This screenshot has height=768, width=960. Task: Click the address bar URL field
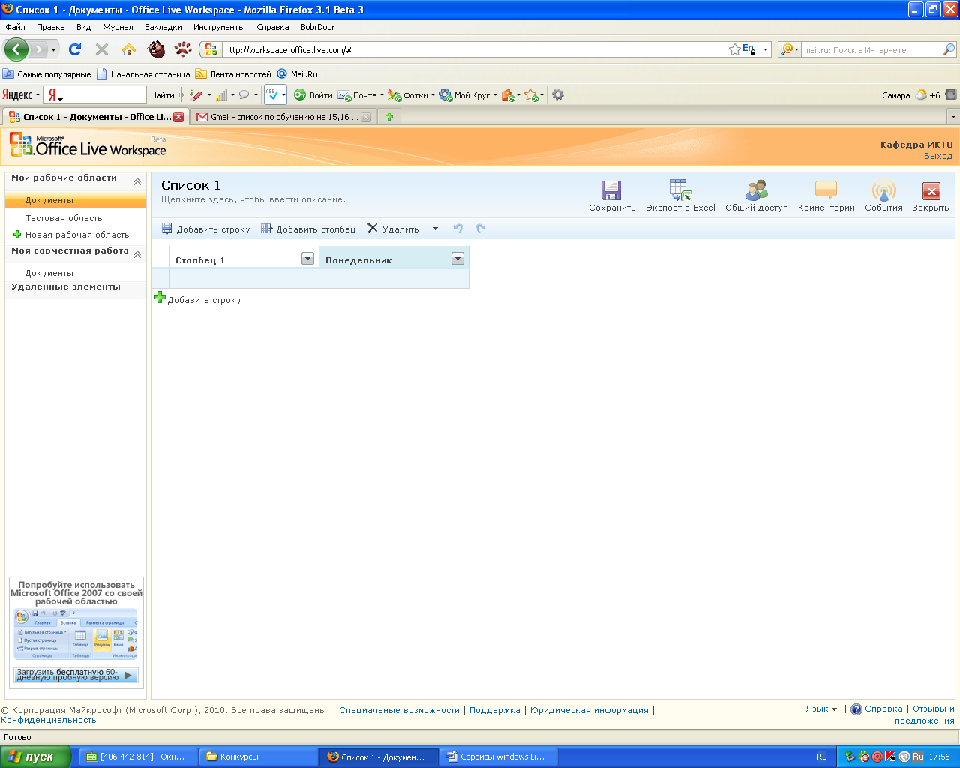(x=474, y=50)
